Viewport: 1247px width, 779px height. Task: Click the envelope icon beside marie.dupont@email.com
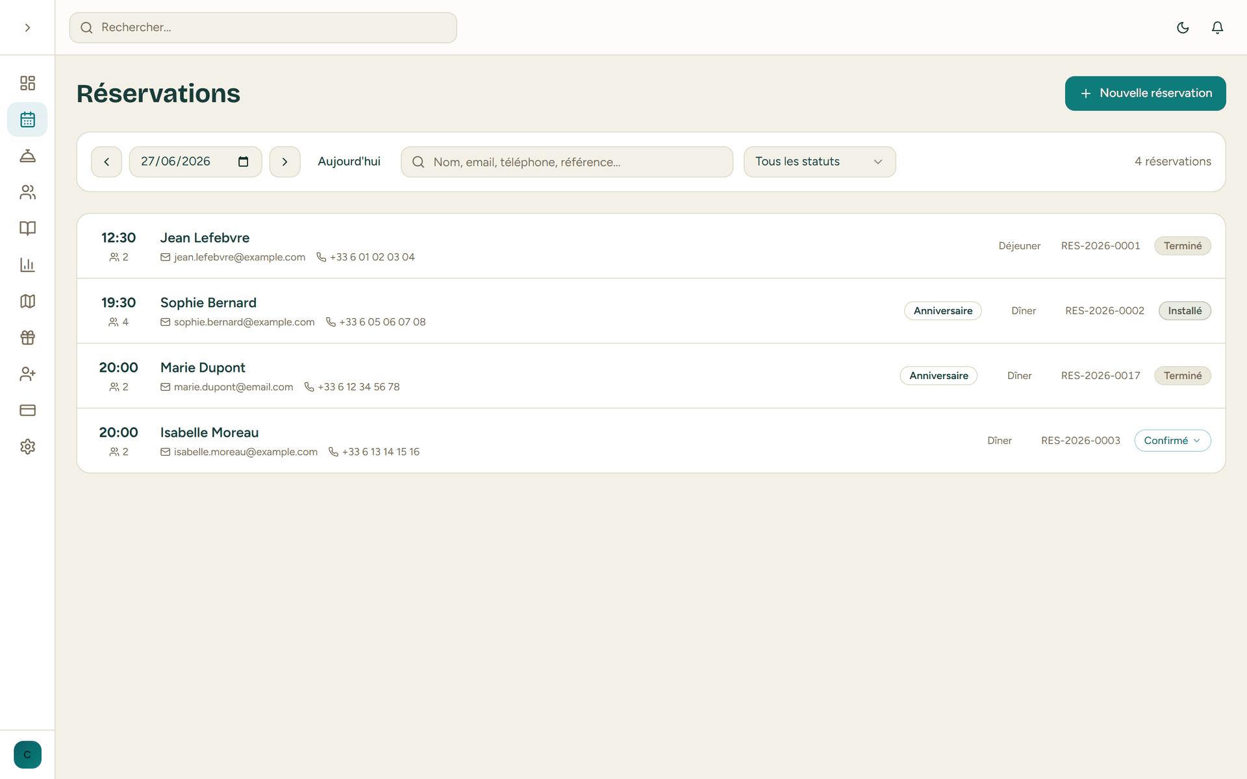166,387
